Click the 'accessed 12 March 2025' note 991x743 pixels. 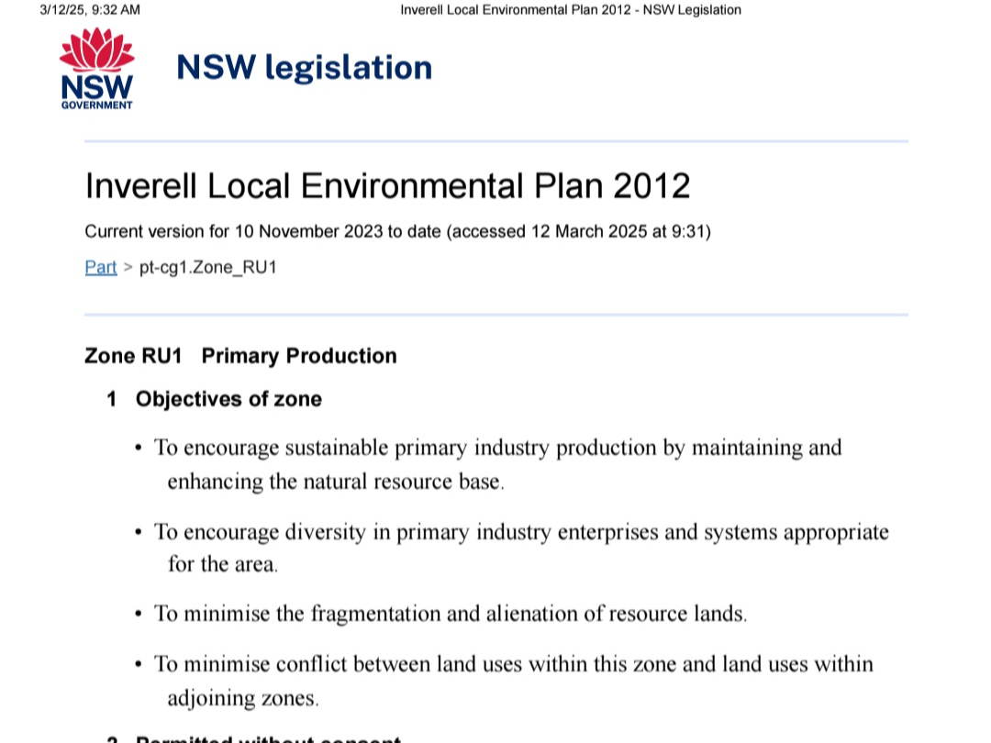click(578, 231)
